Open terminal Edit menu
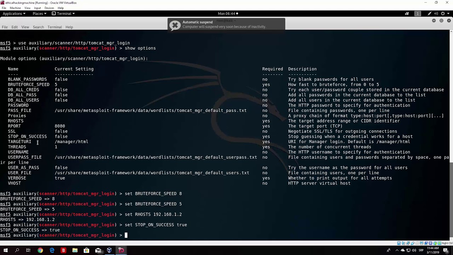 [x=15, y=27]
